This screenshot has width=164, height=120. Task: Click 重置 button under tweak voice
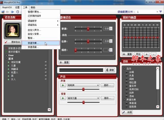[x=64, y=62]
